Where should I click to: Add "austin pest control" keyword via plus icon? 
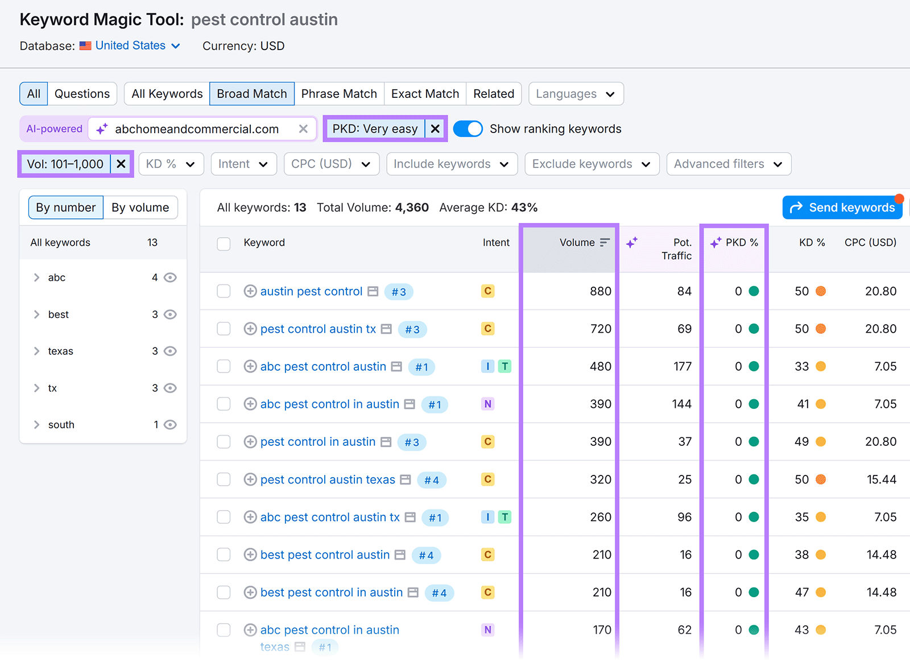250,291
